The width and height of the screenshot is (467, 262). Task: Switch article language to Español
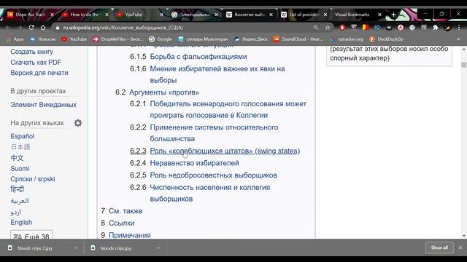[23, 136]
